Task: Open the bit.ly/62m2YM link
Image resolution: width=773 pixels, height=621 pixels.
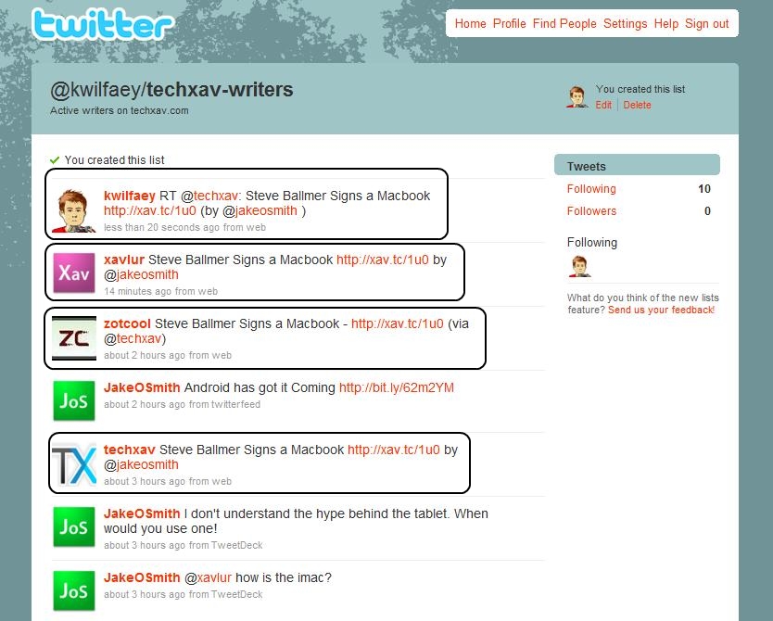Action: (x=397, y=387)
